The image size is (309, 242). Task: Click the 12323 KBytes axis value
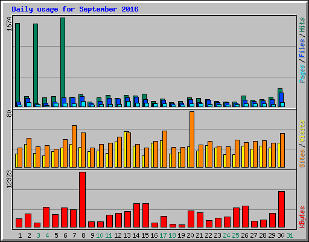click(x=9, y=180)
